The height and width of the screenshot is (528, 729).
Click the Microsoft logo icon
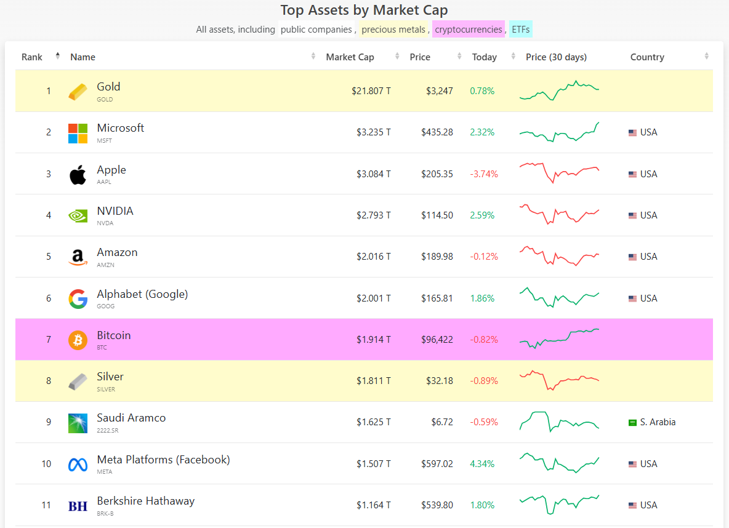coord(78,133)
